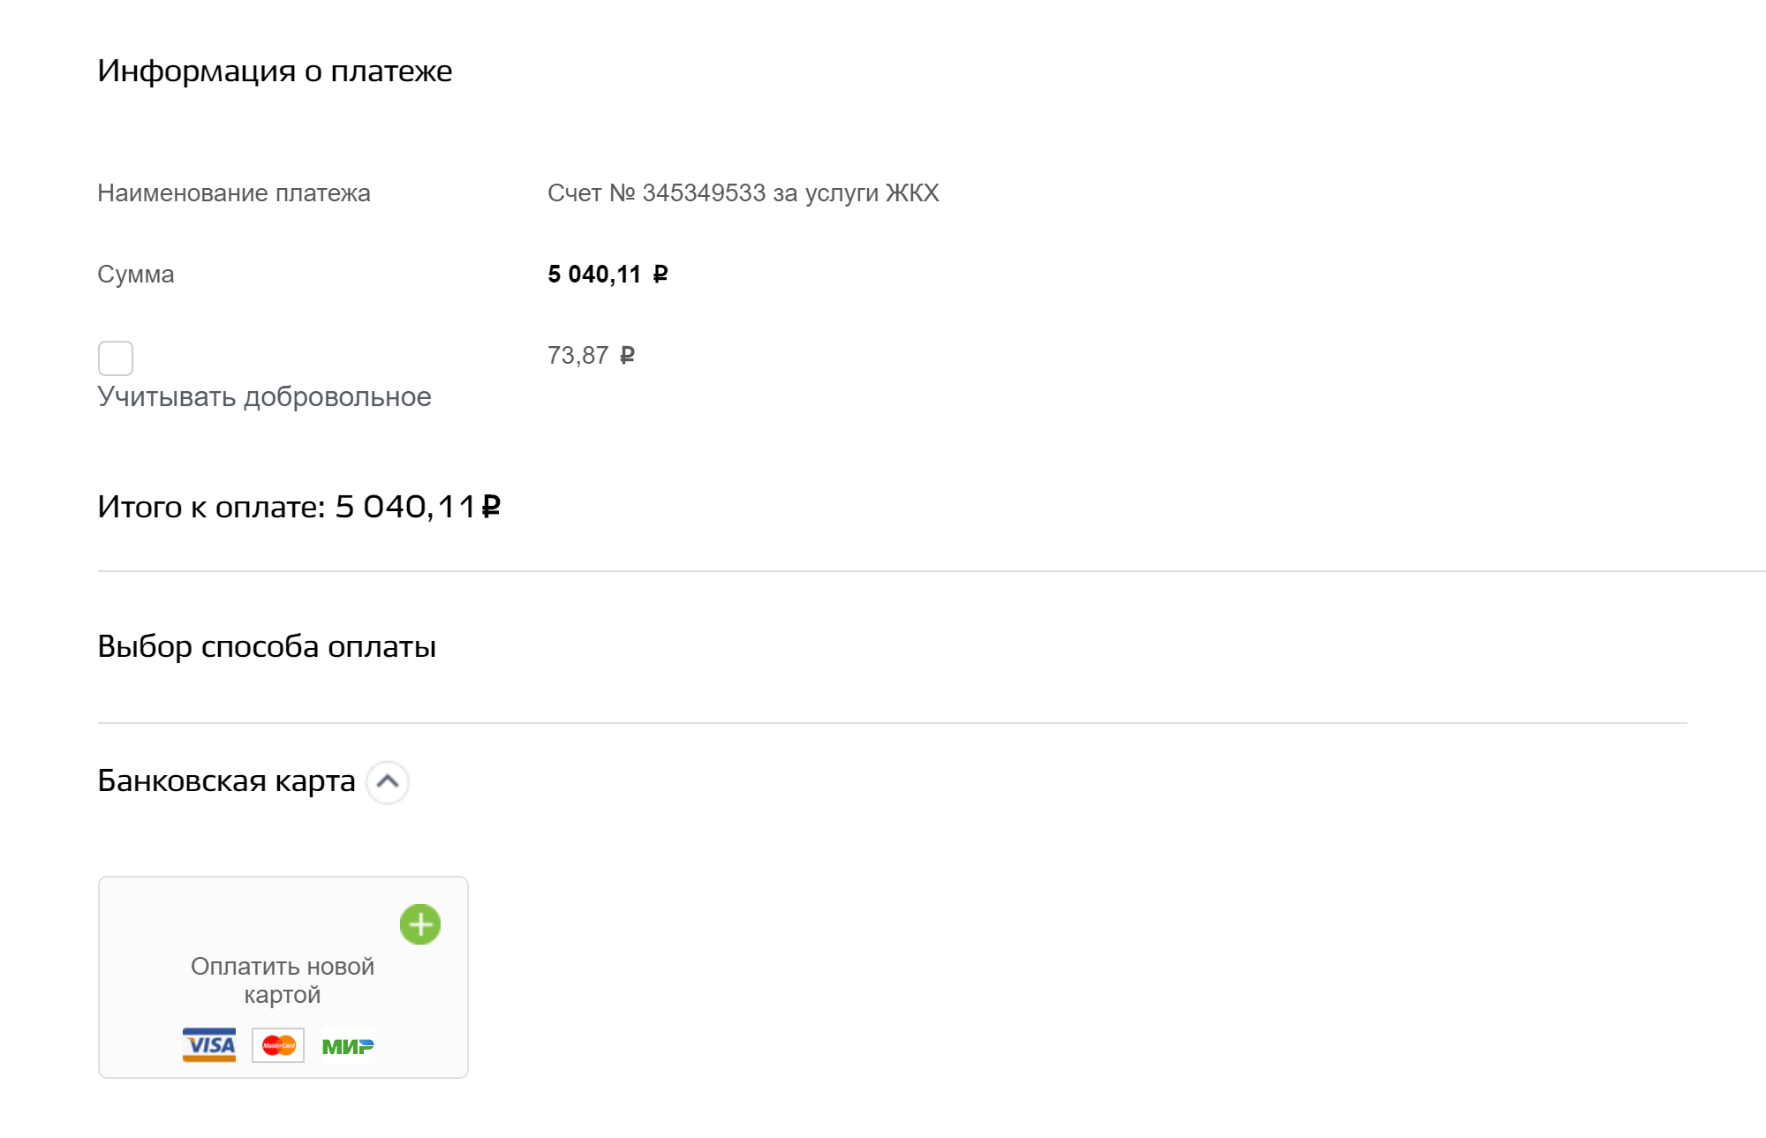The height and width of the screenshot is (1138, 1766).
Task: Collapse the Банковская карта section chevron
Action: point(388,782)
